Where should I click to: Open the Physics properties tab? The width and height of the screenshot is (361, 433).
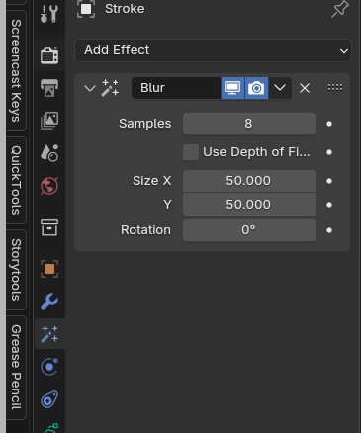[49, 367]
